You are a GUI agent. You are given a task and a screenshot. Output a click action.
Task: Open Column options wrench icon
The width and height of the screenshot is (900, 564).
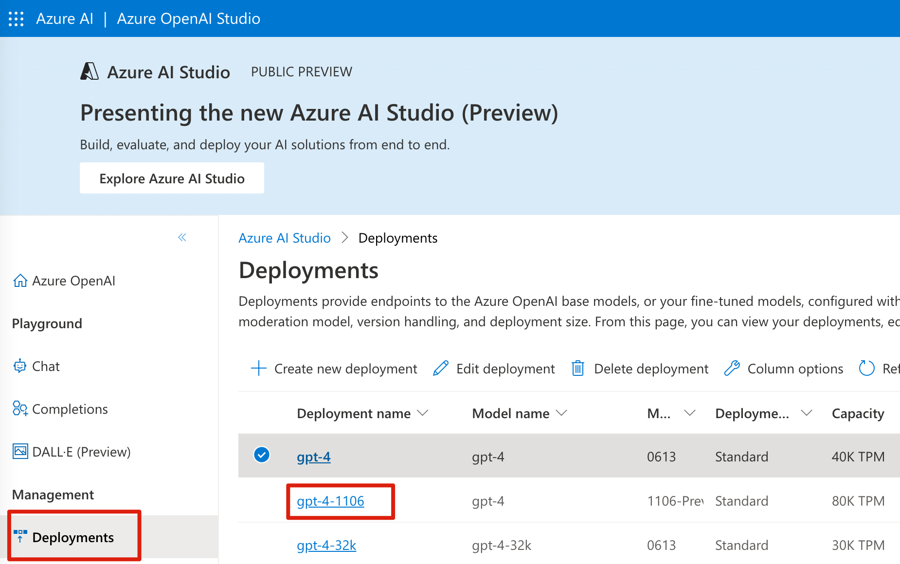(x=732, y=369)
